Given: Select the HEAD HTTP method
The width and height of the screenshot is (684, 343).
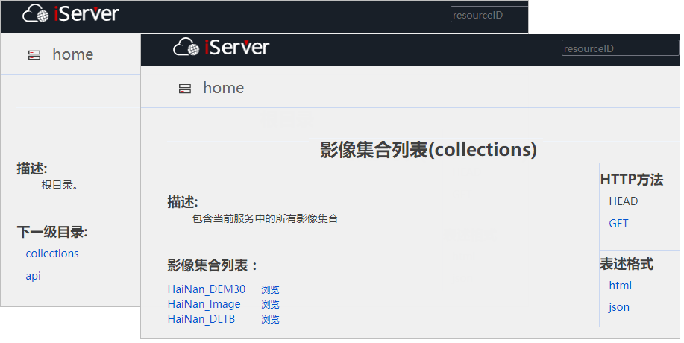Looking at the screenshot, I should coord(624,201).
